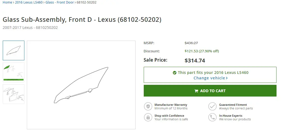Click the Guaranteed Fitment label
282x132 pixels.
click(233, 105)
